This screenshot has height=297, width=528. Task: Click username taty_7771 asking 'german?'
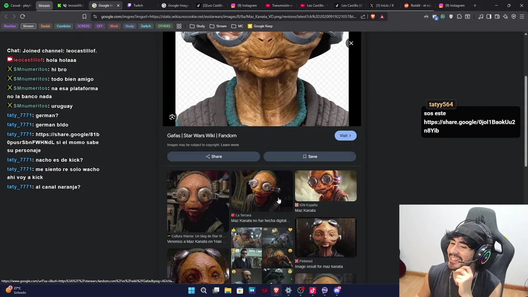click(19, 115)
